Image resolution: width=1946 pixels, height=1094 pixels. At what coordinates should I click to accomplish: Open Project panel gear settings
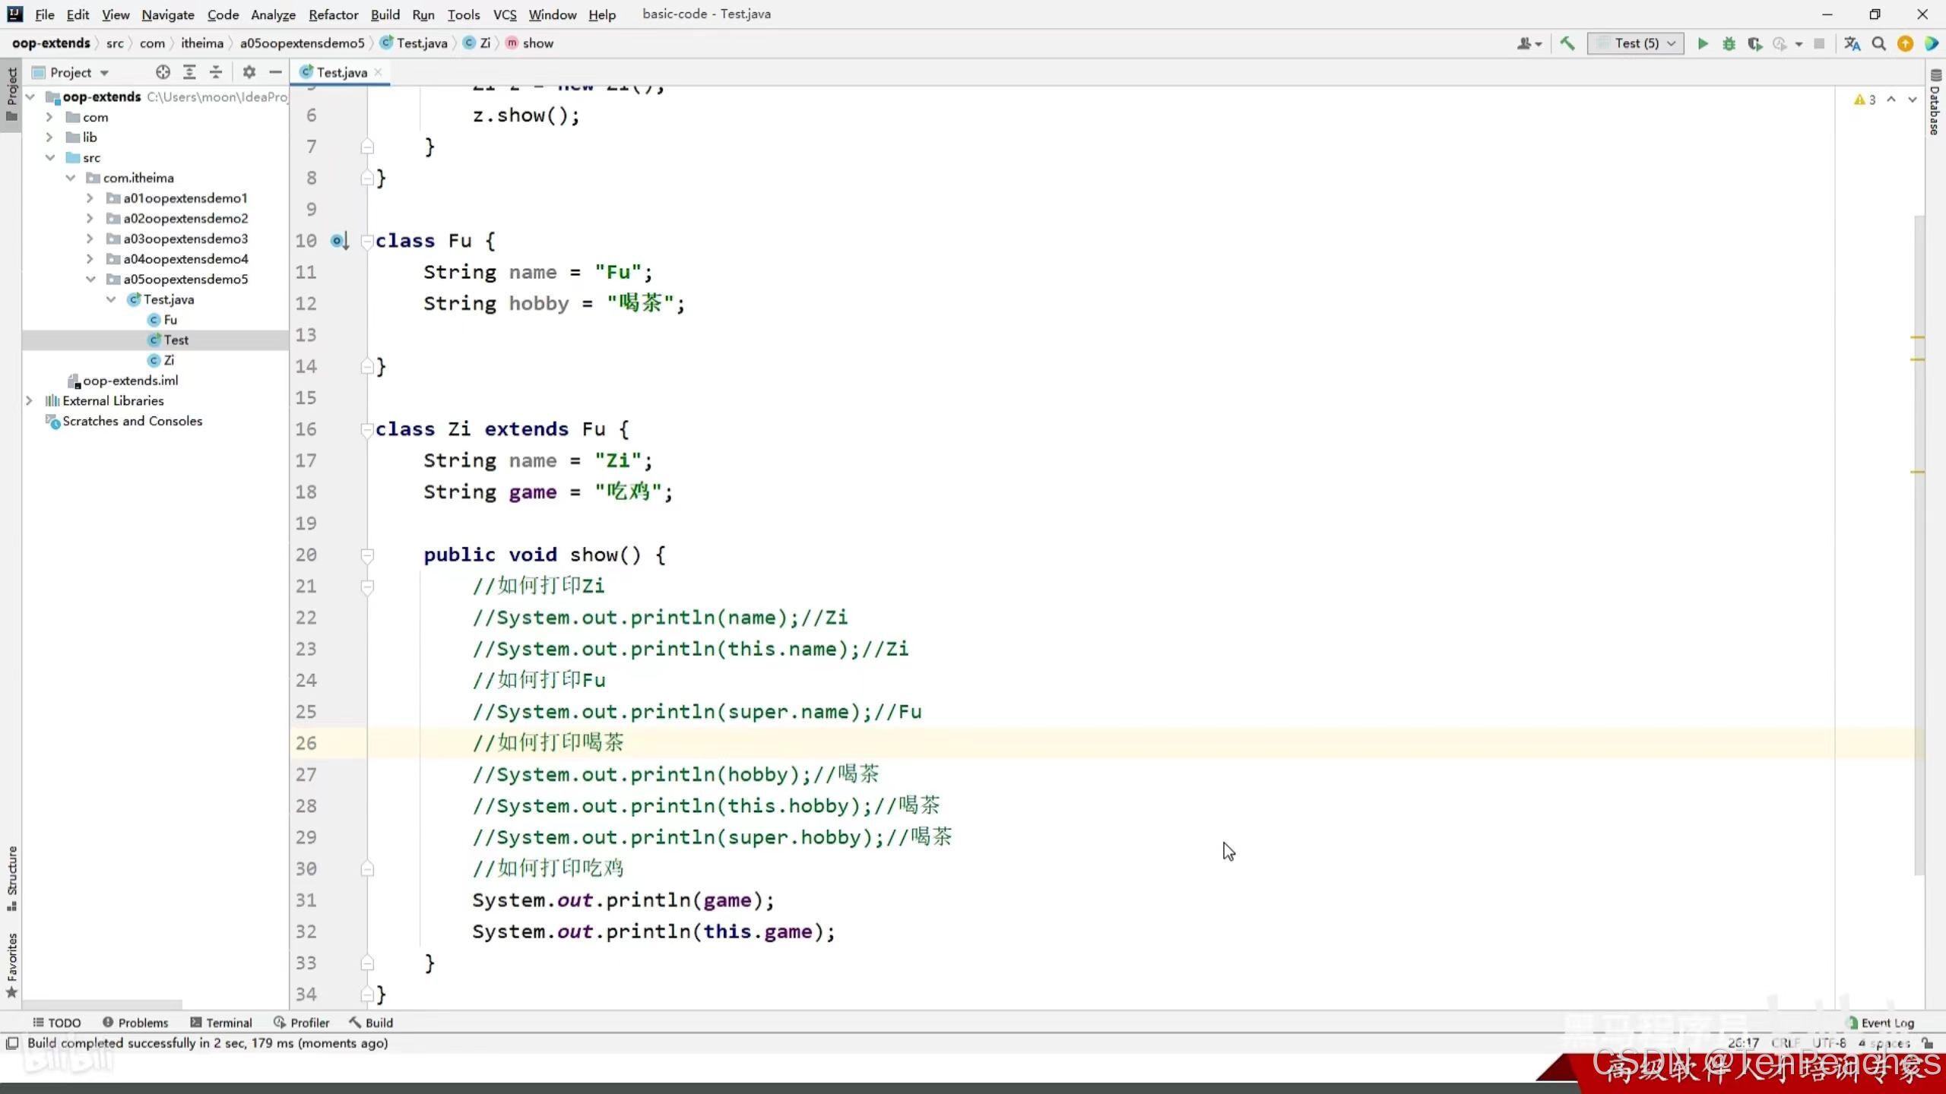249,72
